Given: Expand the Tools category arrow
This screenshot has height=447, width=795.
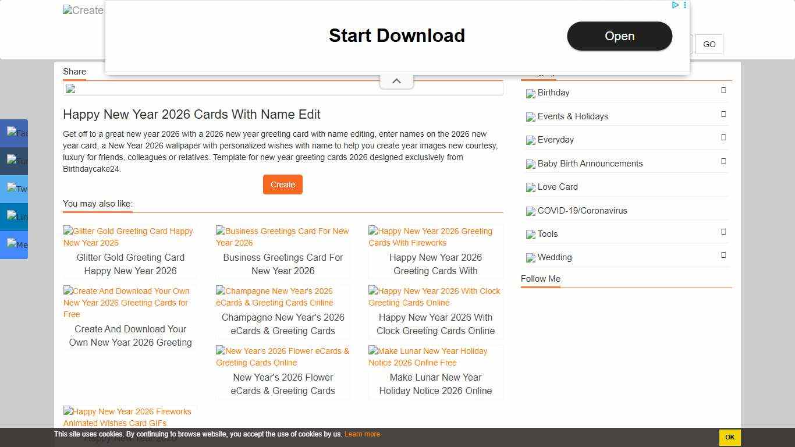Looking at the screenshot, I should pyautogui.click(x=723, y=232).
